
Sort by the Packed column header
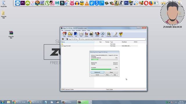[x=107, y=42]
